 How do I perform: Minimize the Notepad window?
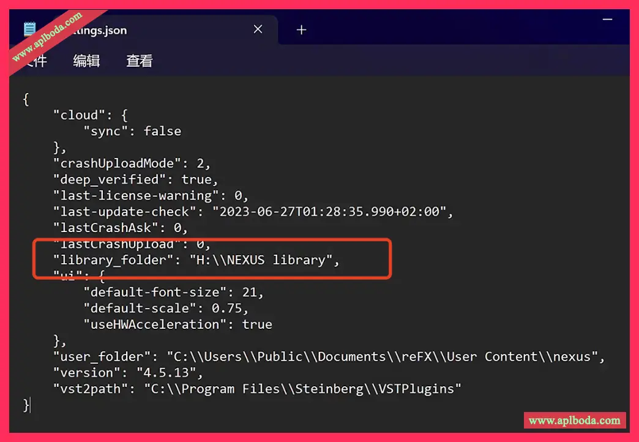click(607, 21)
